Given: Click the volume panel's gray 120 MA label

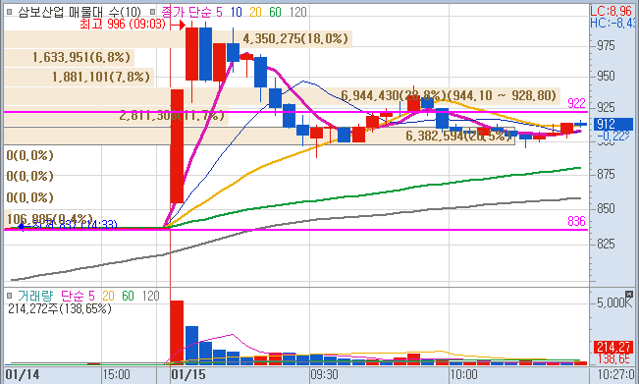Looking at the screenshot, I should pos(150,296).
